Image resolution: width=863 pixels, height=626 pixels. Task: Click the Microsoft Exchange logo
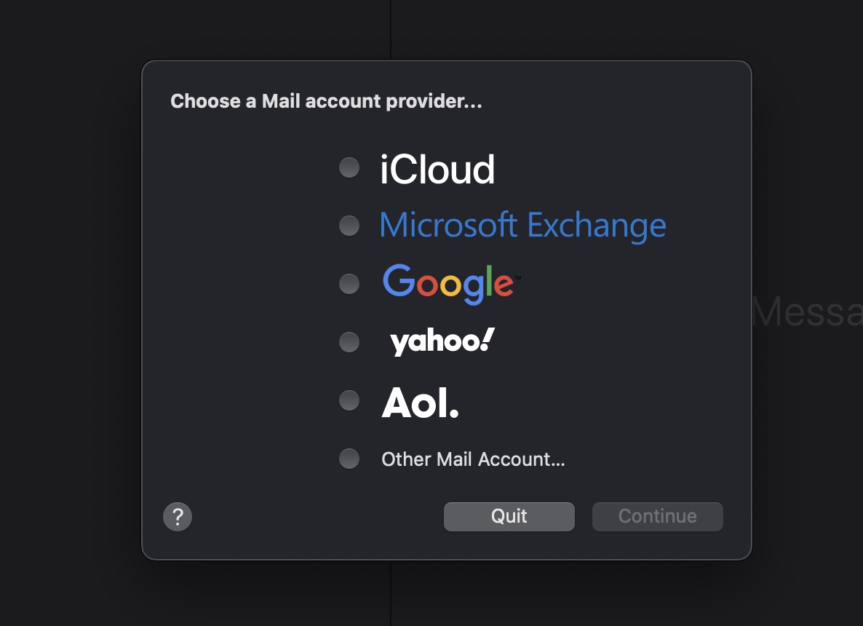click(x=523, y=225)
